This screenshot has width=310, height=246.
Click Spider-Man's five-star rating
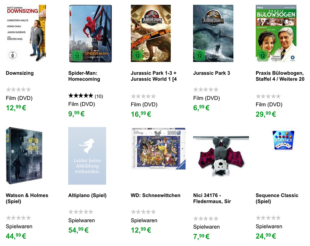point(81,96)
